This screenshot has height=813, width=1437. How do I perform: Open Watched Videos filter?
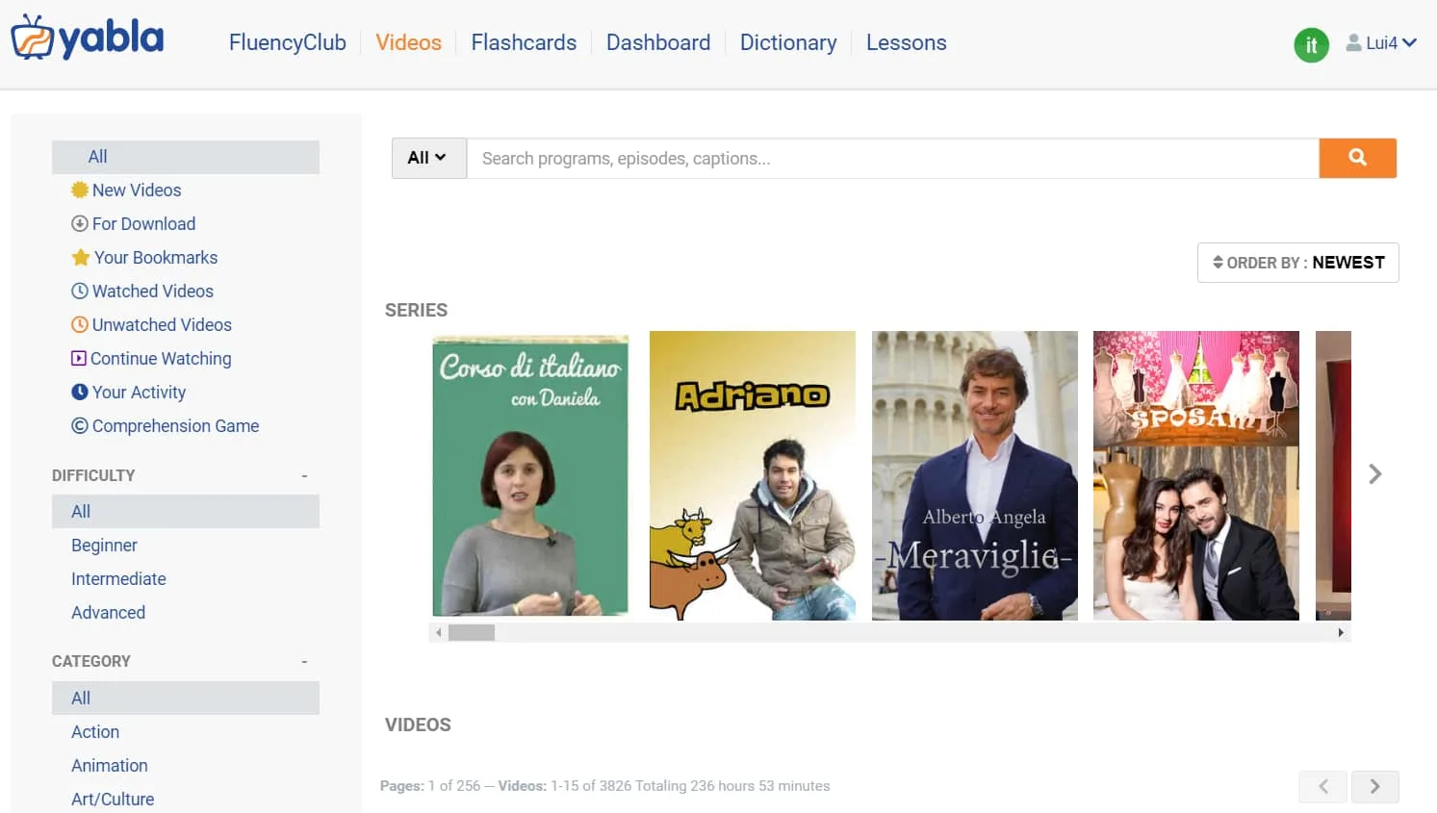pyautogui.click(x=152, y=292)
